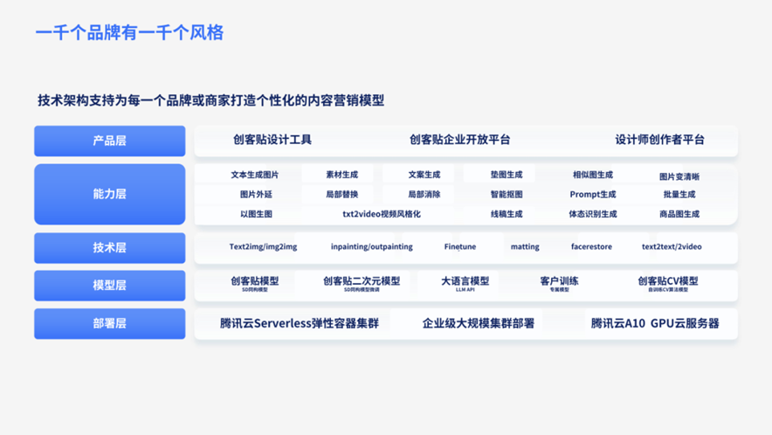Image resolution: width=772 pixels, height=435 pixels.
Task: Click 大语言模型 in model layer
Action: pyautogui.click(x=465, y=281)
